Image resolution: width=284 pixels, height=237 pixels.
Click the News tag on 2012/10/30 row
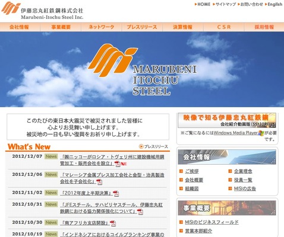pos(51,222)
